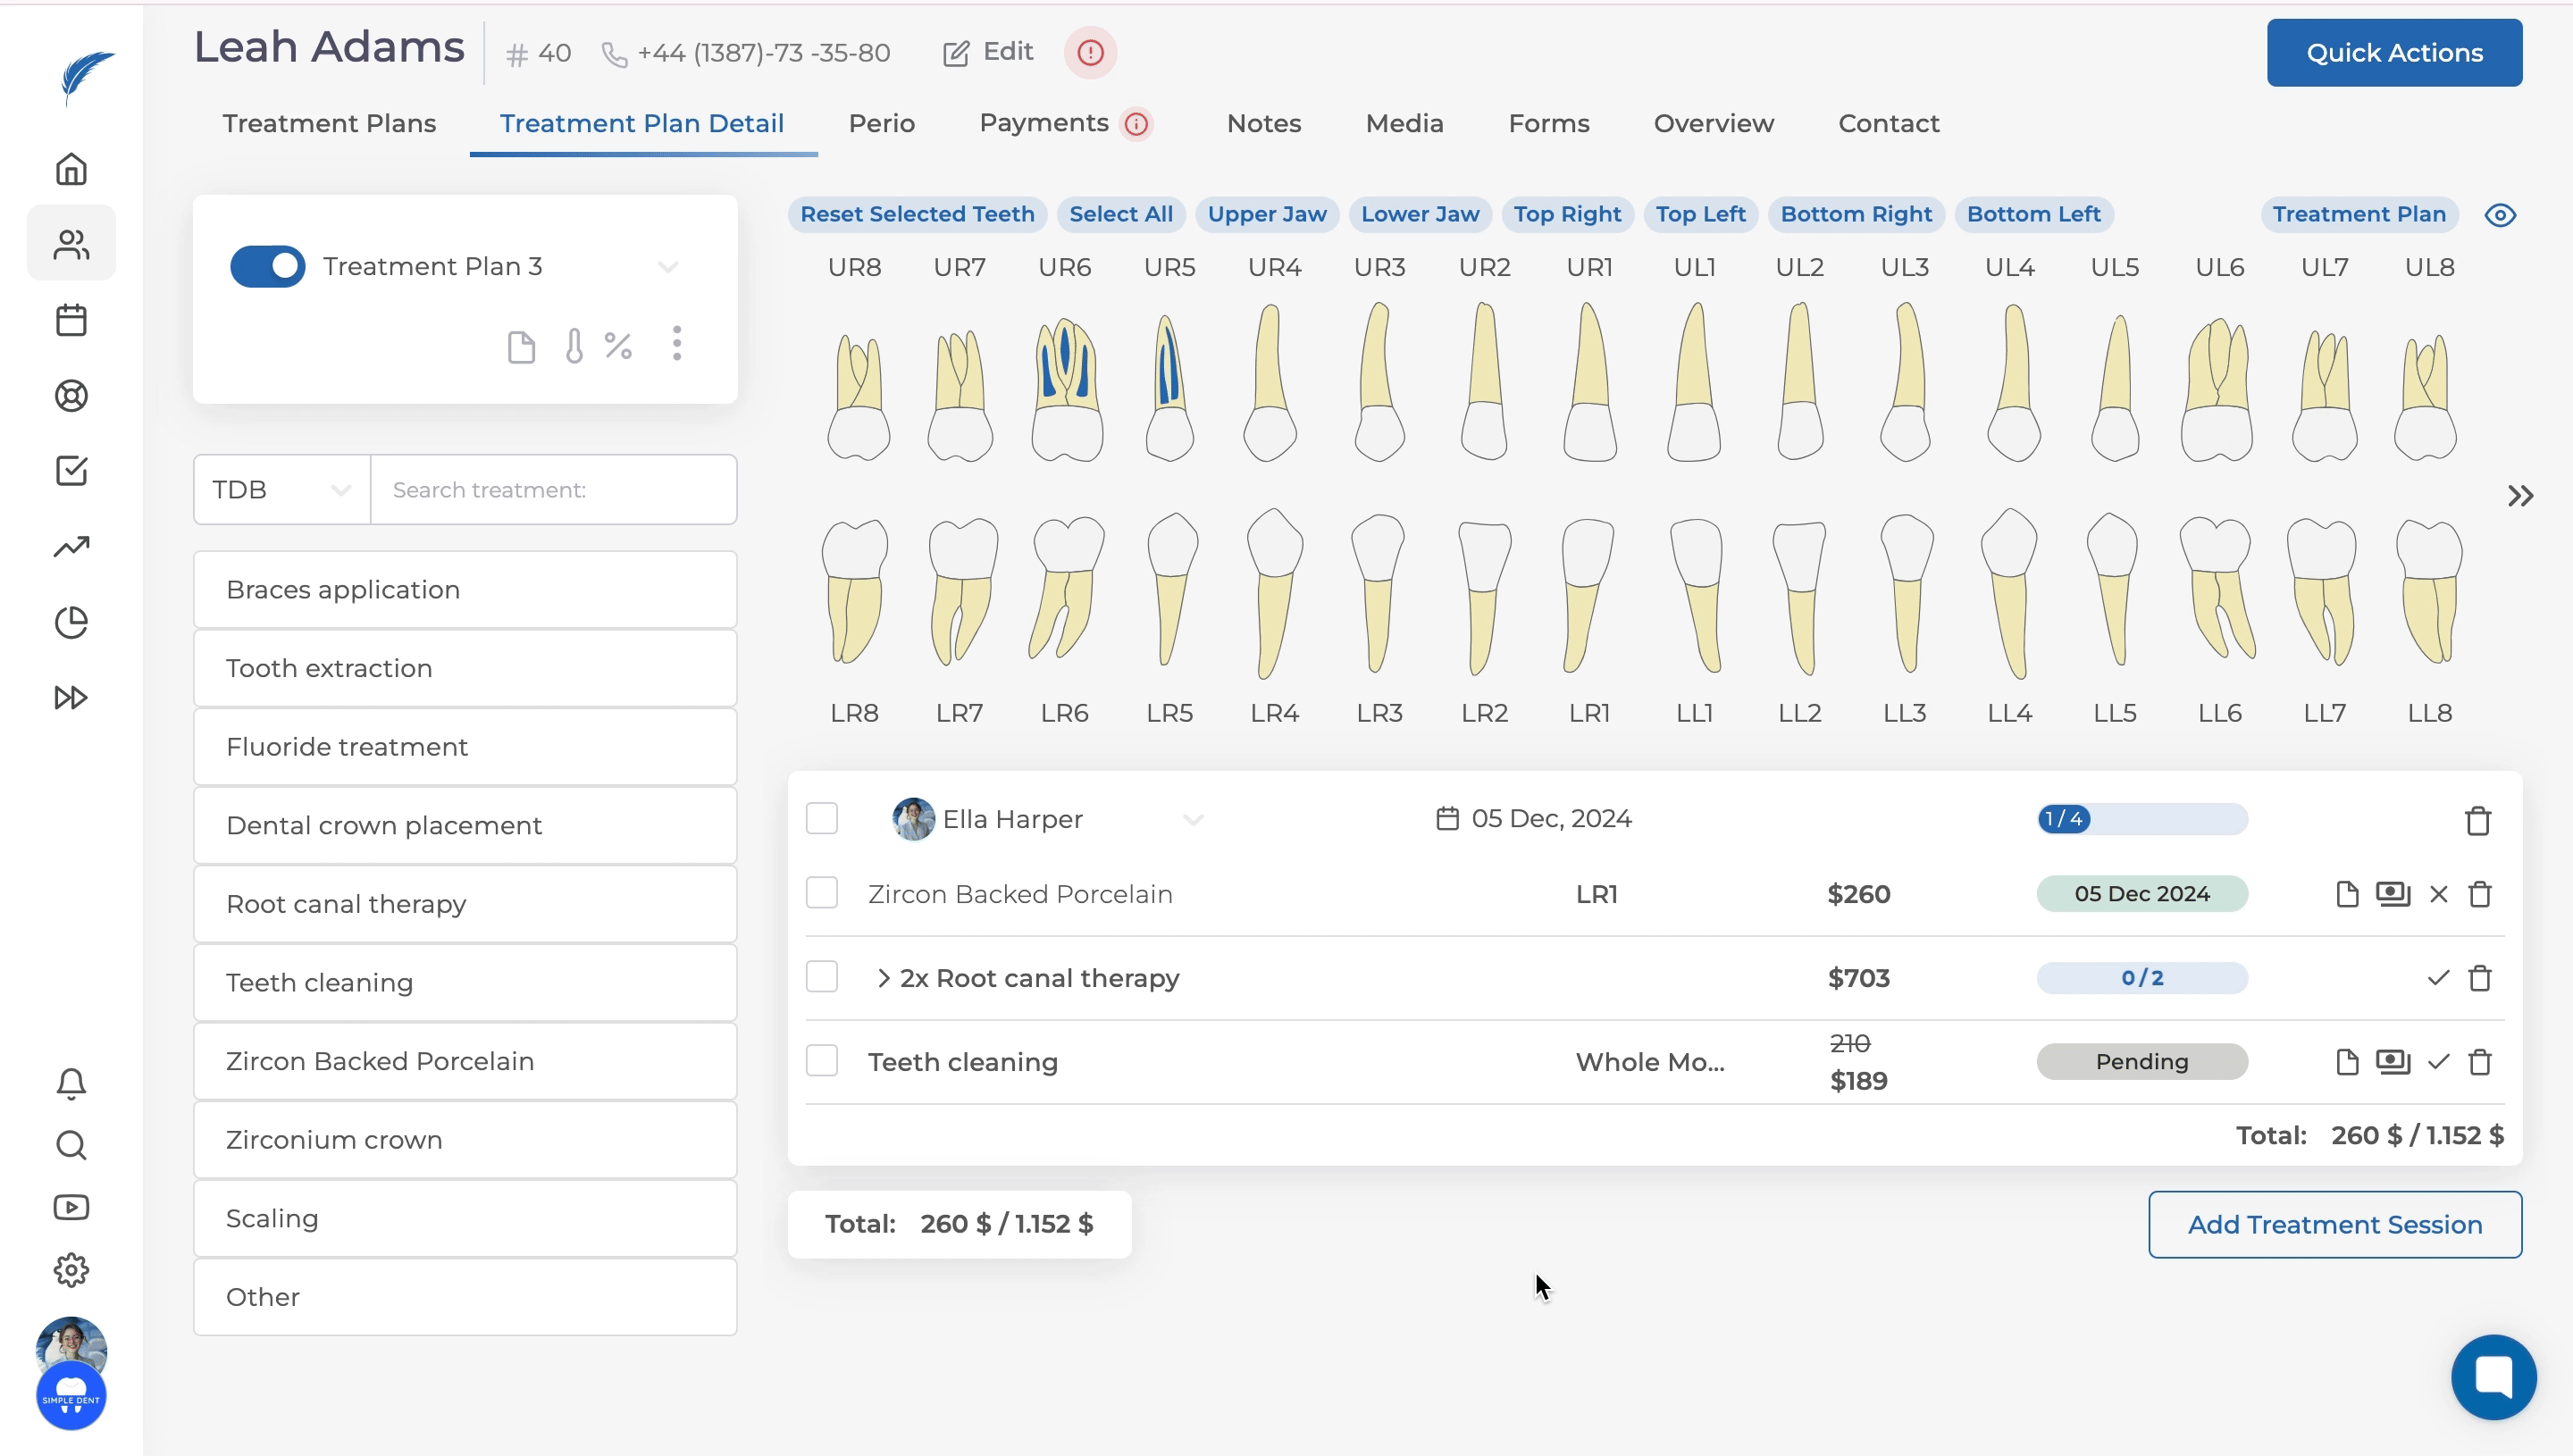
Task: Expand the 2x Root canal therapy row
Action: tap(883, 978)
